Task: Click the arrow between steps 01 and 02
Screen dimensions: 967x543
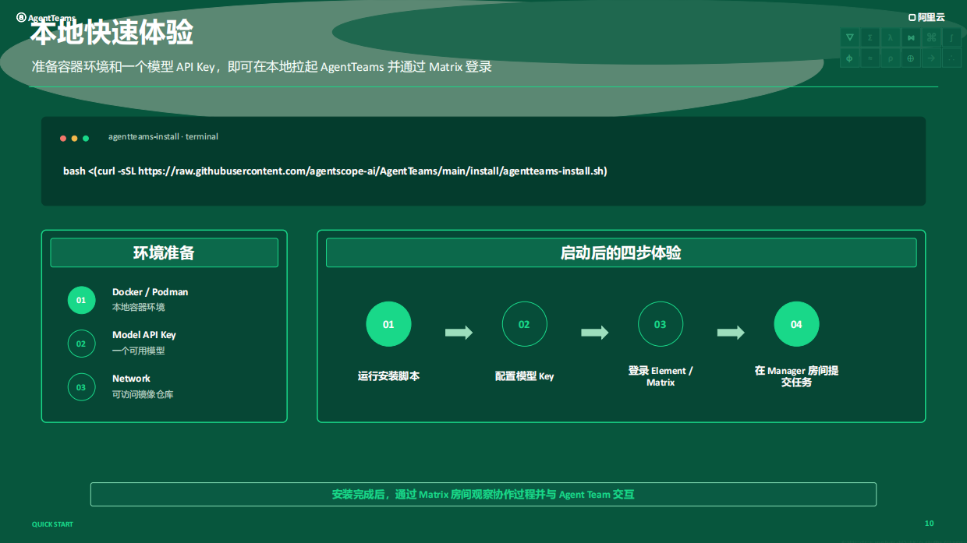Action: [459, 333]
